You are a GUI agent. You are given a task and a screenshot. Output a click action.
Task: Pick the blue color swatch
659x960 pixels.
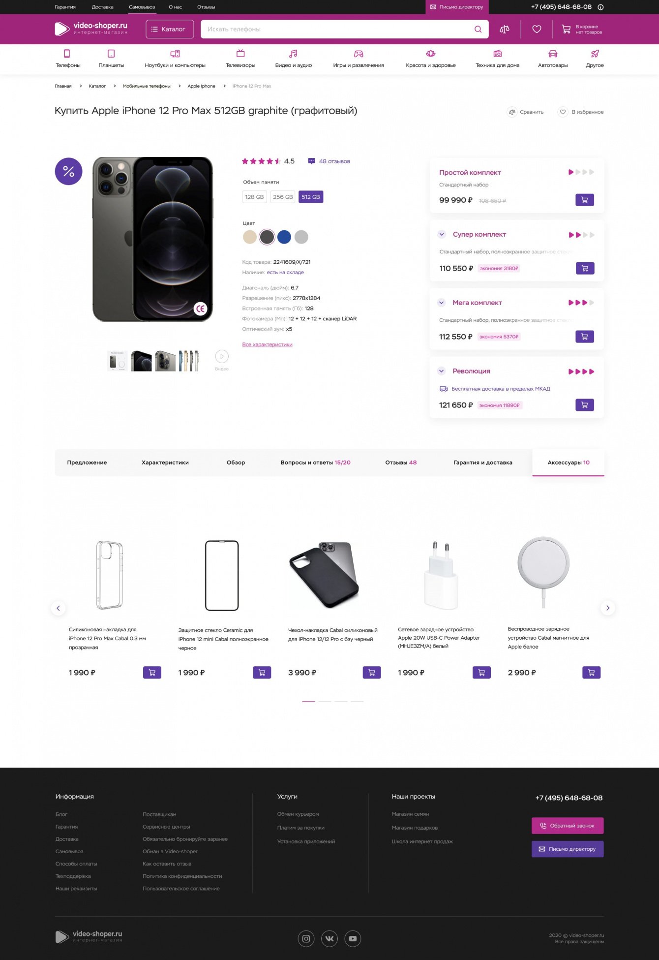pos(284,237)
